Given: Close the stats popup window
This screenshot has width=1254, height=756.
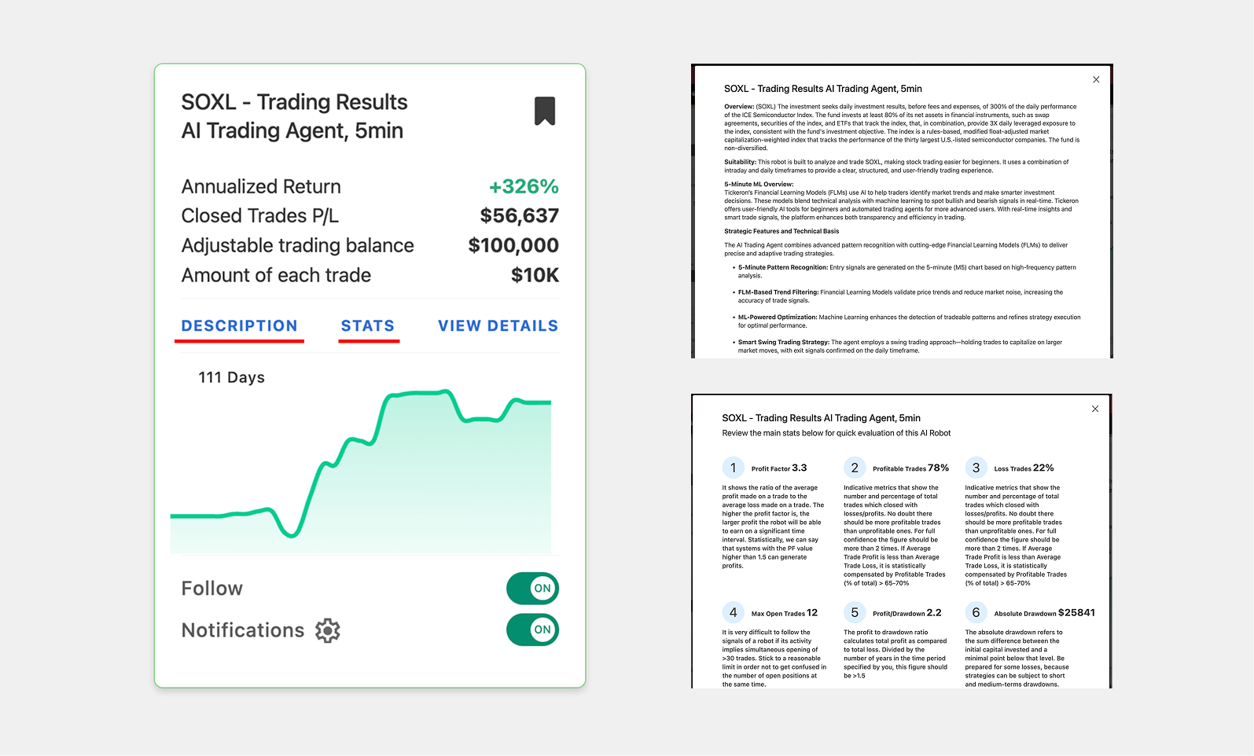Looking at the screenshot, I should (x=1095, y=409).
